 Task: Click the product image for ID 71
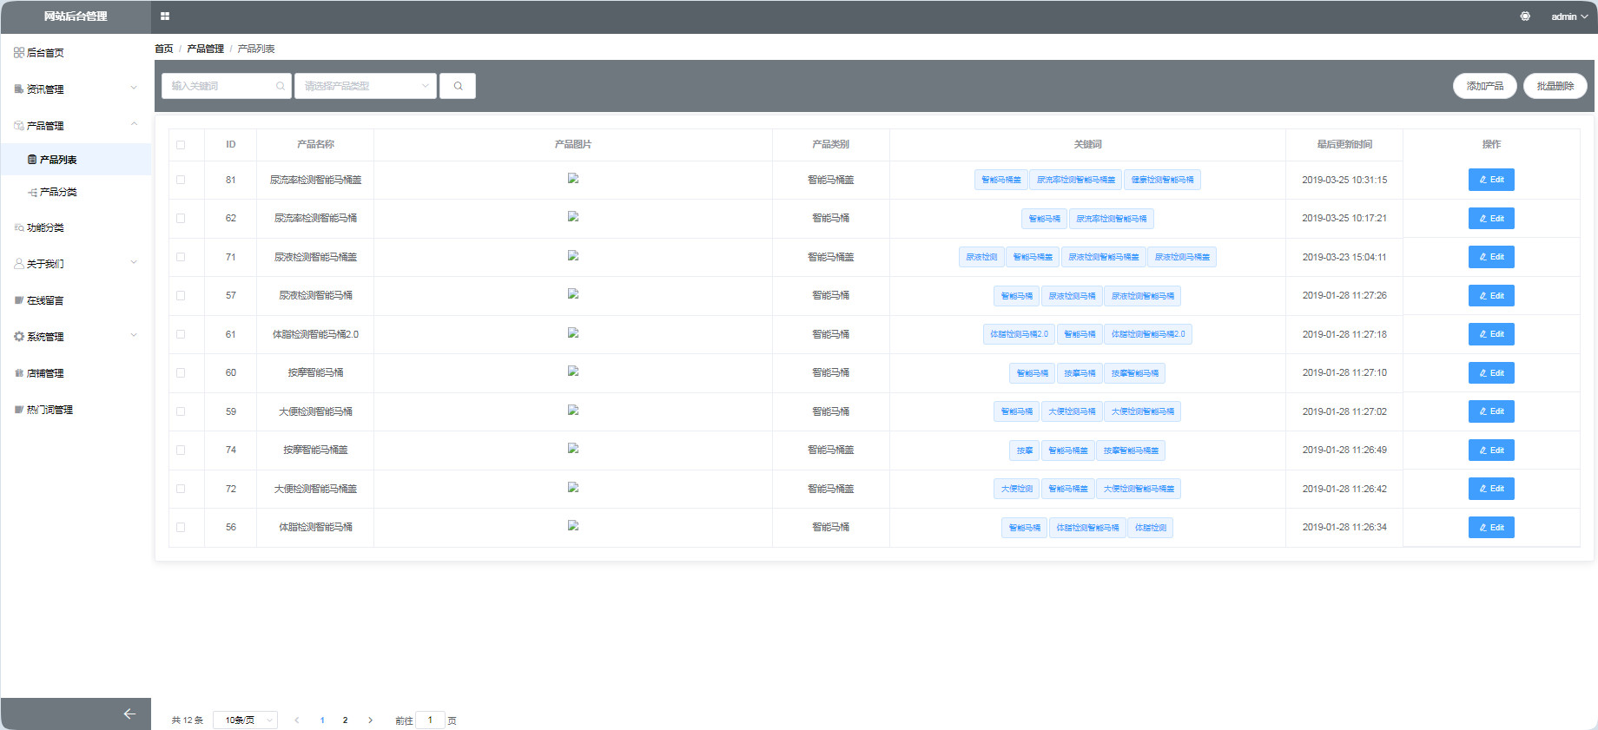point(573,256)
